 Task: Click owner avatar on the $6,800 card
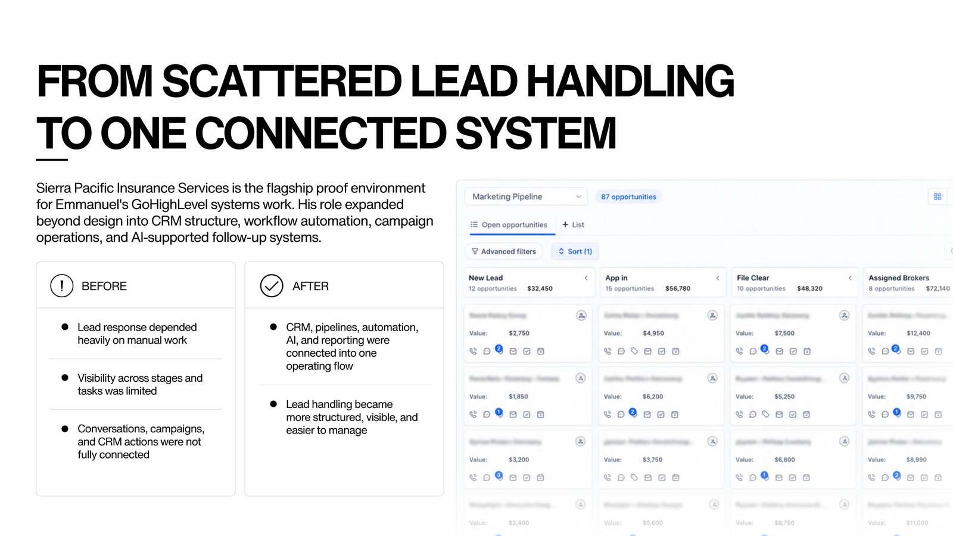844,441
